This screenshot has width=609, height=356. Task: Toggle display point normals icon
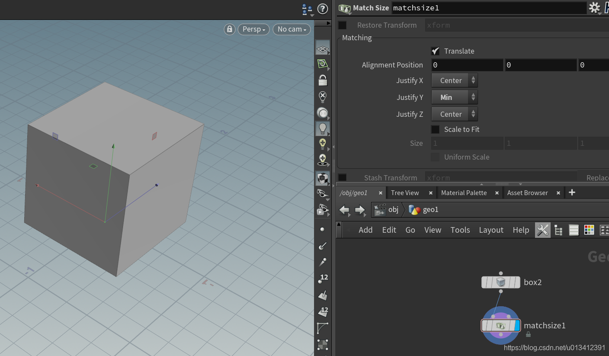[x=322, y=246]
